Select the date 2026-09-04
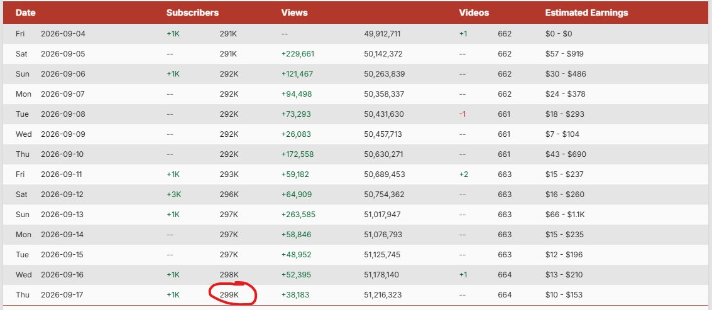 click(63, 34)
